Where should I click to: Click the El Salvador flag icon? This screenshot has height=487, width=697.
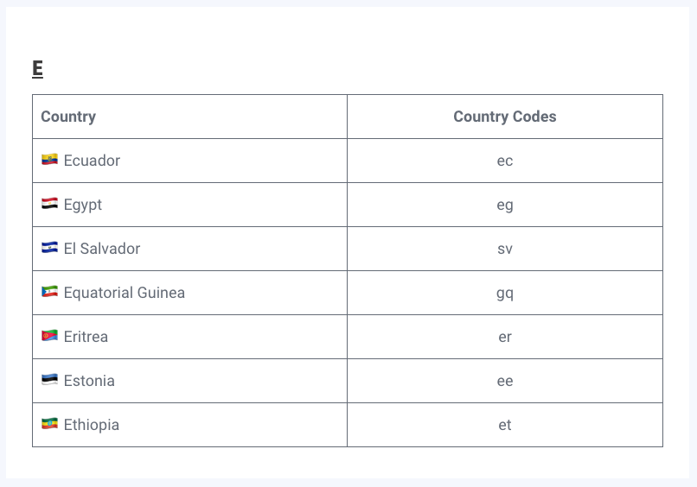pyautogui.click(x=49, y=247)
